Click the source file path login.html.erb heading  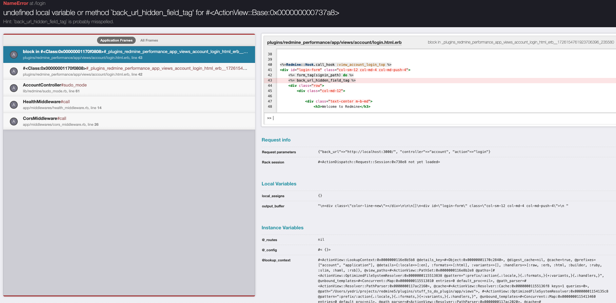334,42
